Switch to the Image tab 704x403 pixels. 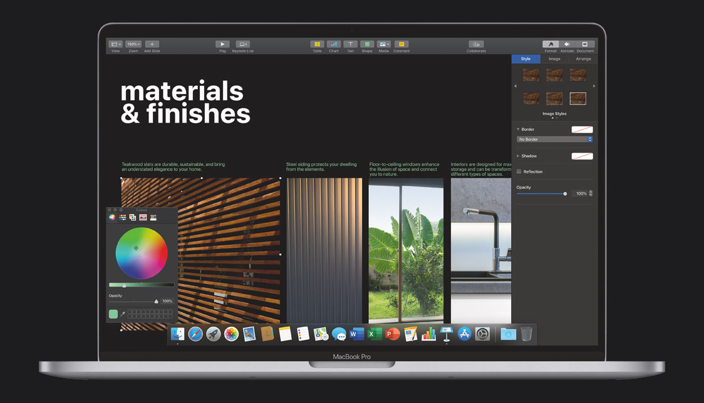point(554,59)
